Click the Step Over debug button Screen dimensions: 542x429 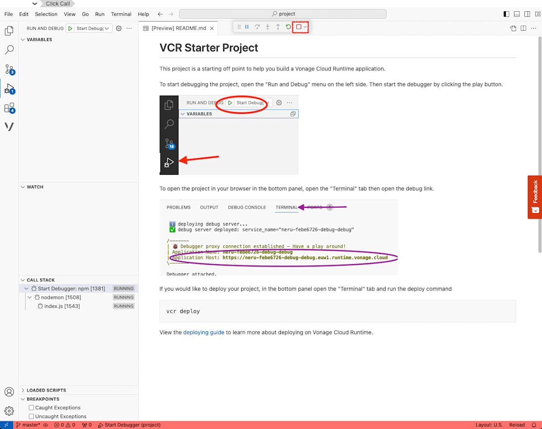(x=257, y=27)
